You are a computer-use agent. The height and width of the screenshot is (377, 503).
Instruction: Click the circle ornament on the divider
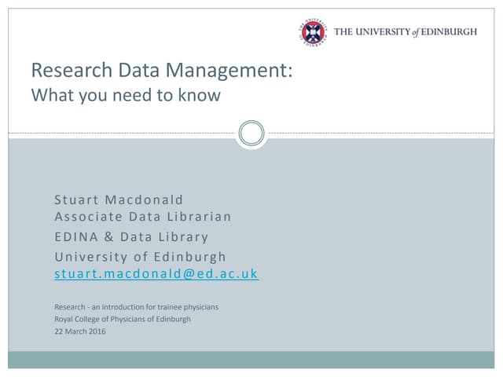251,133
